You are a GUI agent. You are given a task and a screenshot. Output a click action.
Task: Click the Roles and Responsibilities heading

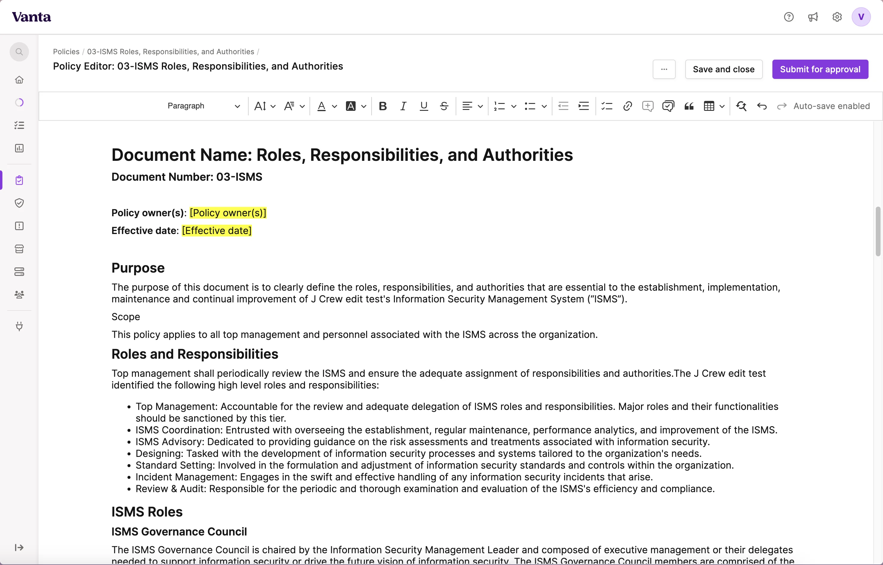(x=195, y=354)
